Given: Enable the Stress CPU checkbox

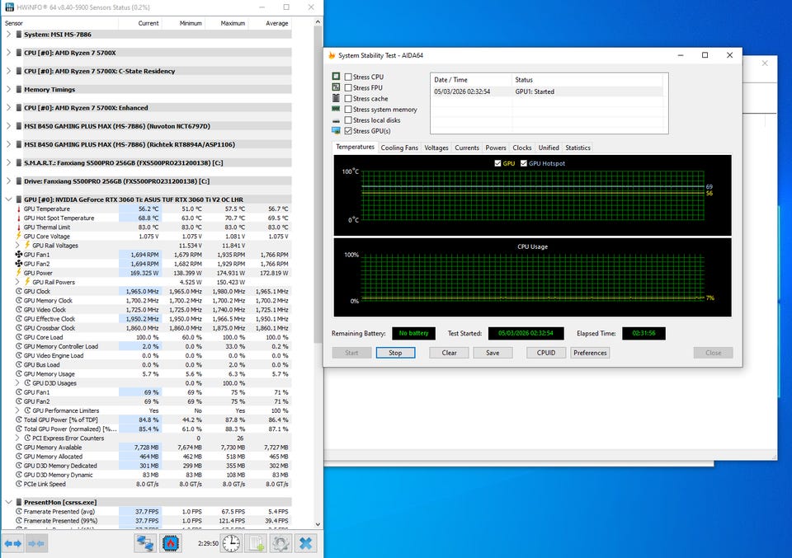Looking at the screenshot, I should 348,77.
